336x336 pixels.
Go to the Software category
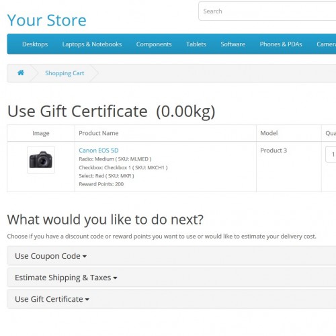(x=233, y=44)
